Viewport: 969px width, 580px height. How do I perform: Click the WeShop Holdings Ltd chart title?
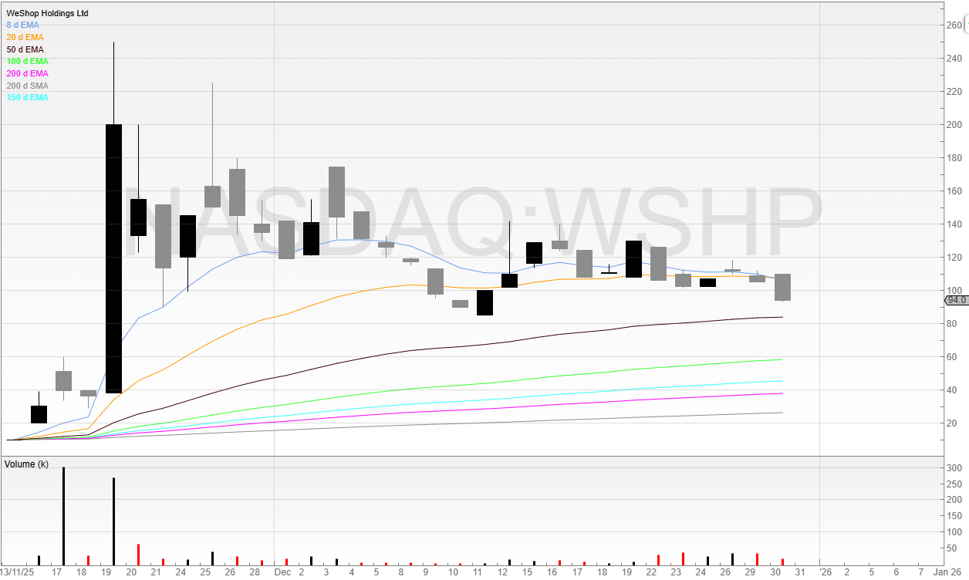pos(47,14)
